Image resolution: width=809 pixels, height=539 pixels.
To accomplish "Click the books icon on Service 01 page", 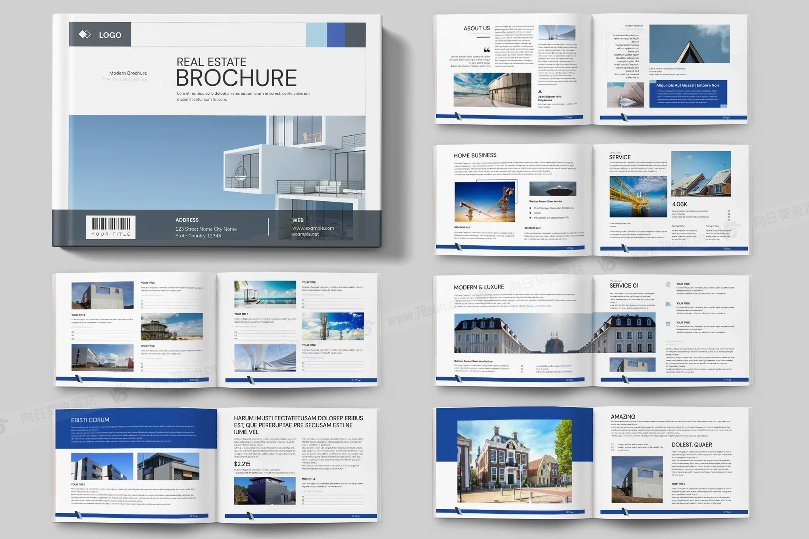I will click(668, 304).
